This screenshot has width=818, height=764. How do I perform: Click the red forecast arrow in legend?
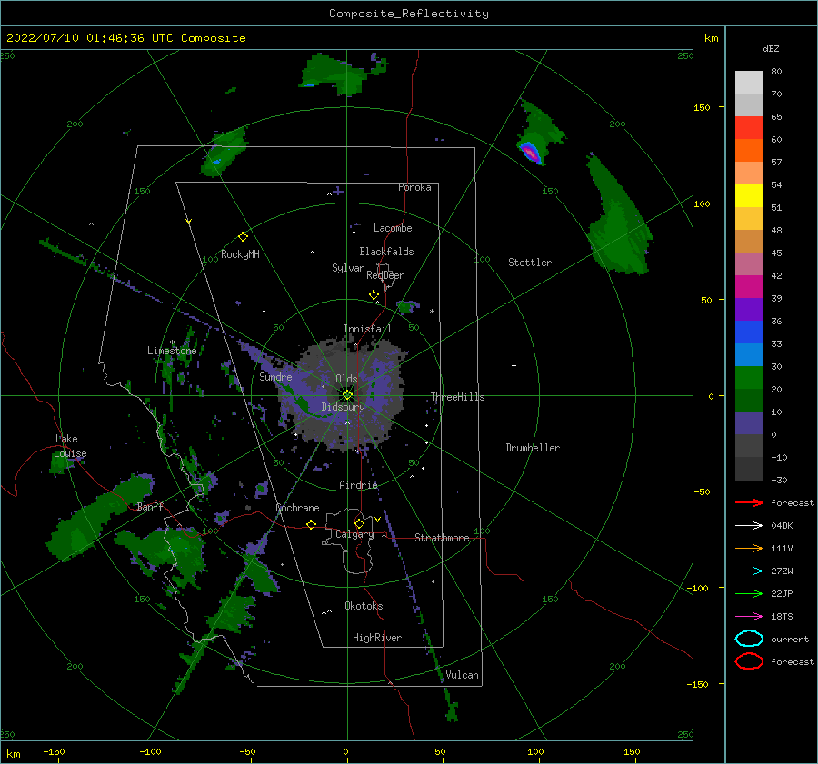[x=749, y=502]
